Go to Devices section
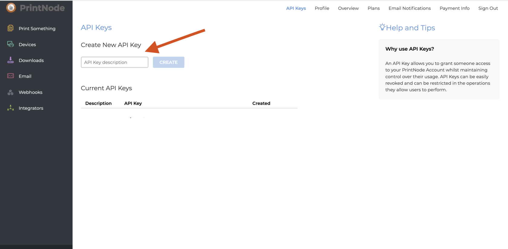Viewport: 508px width, 249px height. click(x=27, y=44)
